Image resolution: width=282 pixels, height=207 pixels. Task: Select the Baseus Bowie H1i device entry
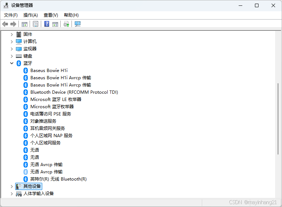(49, 71)
